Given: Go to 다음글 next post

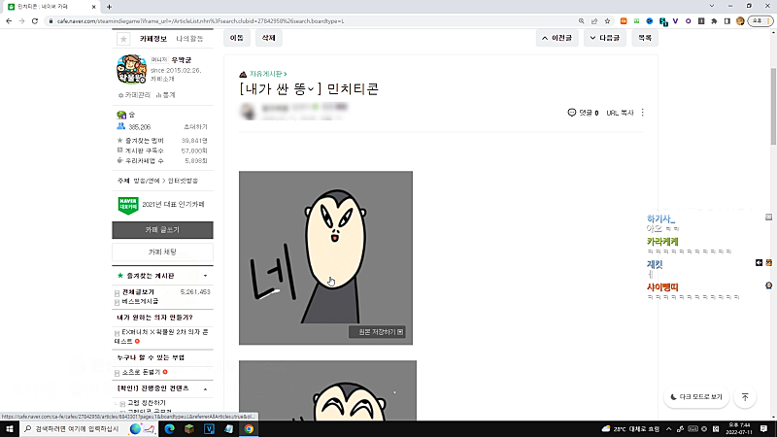Looking at the screenshot, I should click(604, 38).
